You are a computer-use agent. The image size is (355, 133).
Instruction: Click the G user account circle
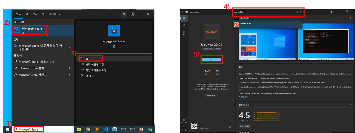pyautogui.click(x=124, y=14)
